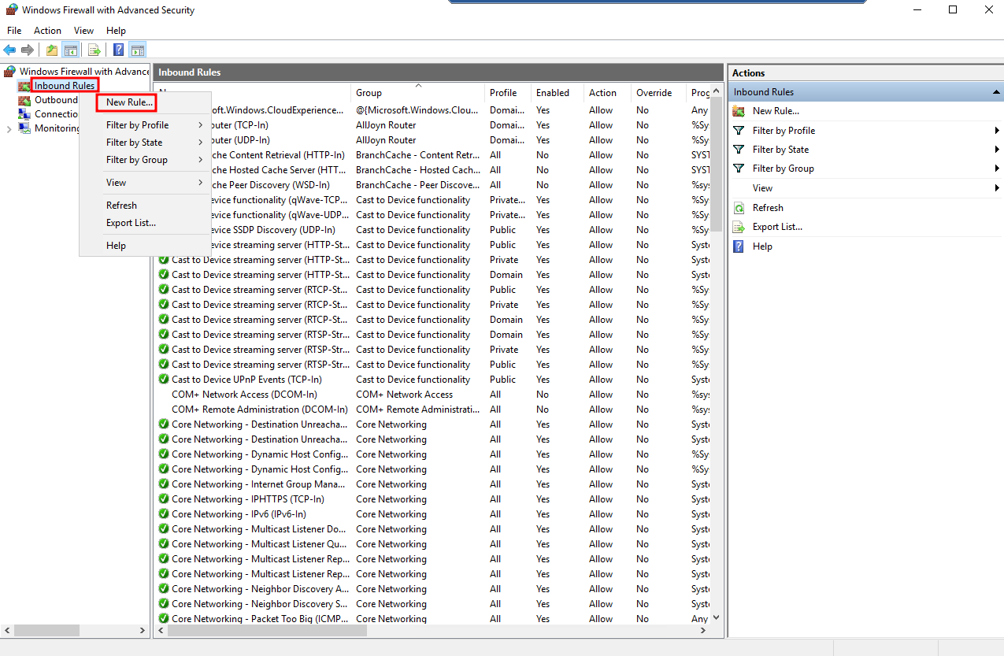Screen dimensions: 1004x656
Task: Open the Action menu
Action: click(47, 31)
